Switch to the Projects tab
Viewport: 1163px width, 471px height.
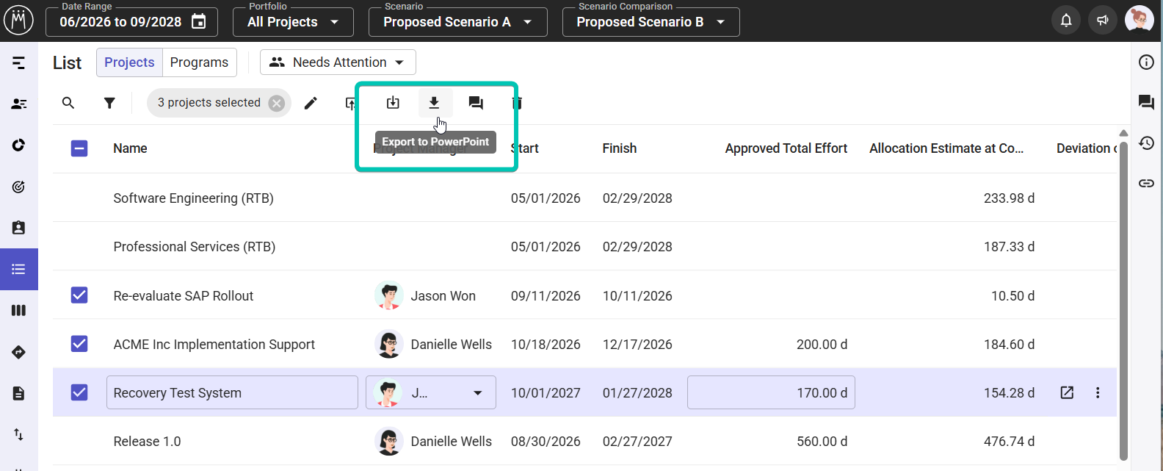tap(129, 62)
